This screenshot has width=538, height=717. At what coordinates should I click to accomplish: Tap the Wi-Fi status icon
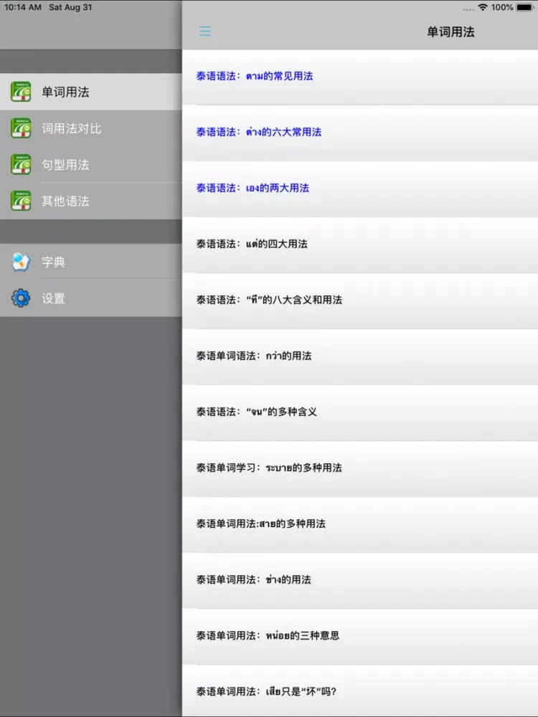[482, 7]
